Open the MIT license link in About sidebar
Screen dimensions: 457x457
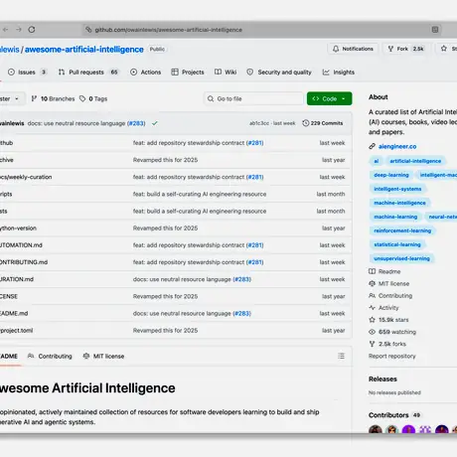coord(389,284)
